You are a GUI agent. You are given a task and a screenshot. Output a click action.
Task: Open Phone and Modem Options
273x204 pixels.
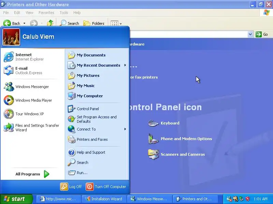[x=180, y=139]
